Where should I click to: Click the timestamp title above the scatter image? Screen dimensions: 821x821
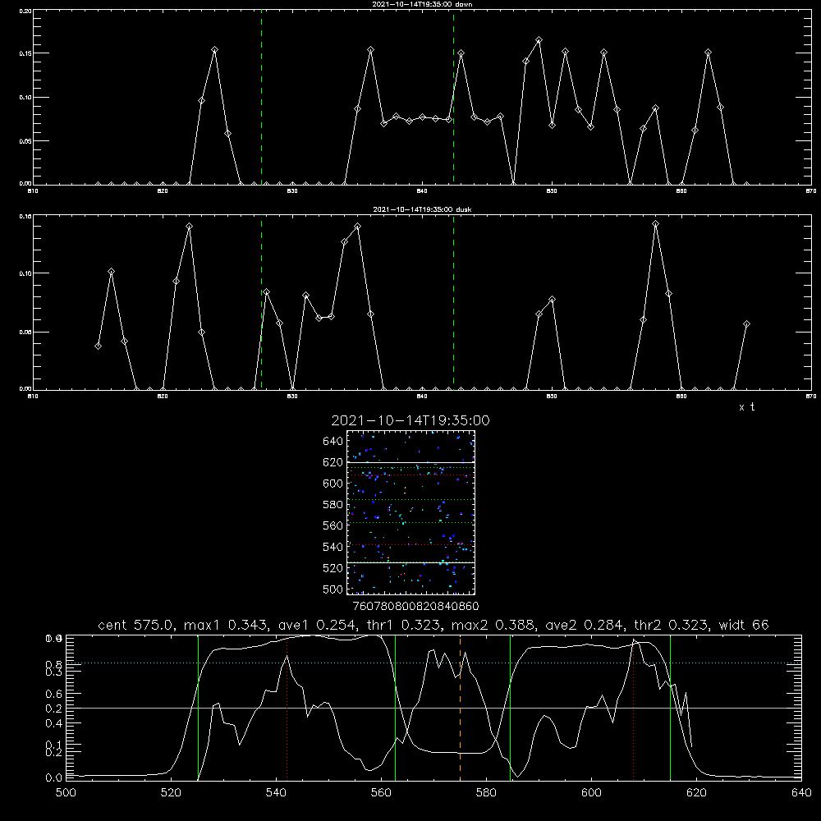[x=410, y=420]
